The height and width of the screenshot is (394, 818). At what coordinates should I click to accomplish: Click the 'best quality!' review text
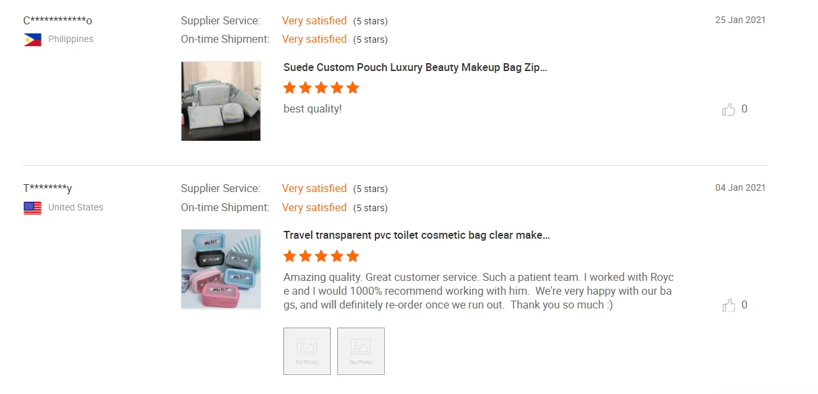[x=312, y=109]
